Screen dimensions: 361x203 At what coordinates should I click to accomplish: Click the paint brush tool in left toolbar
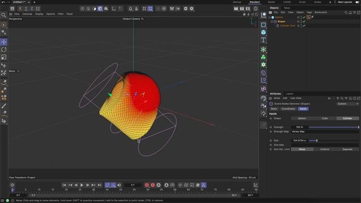(x=4, y=106)
